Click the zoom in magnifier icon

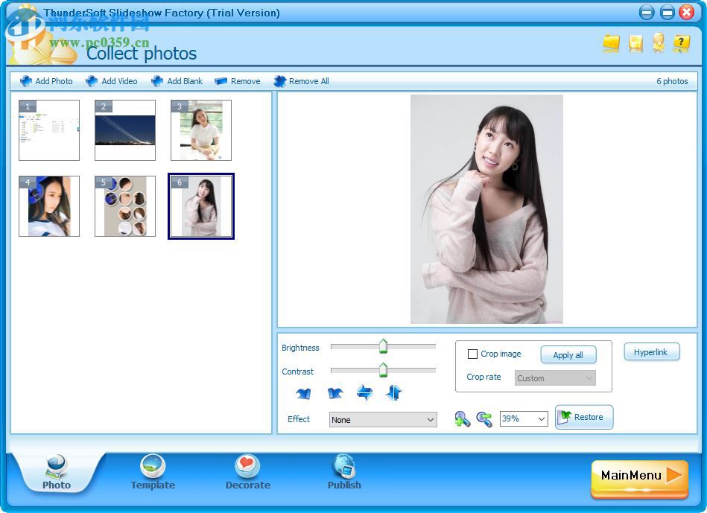coord(463,418)
